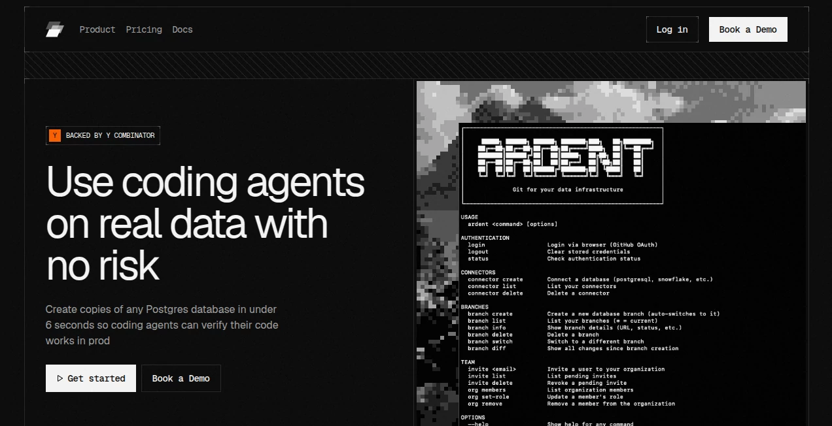The image size is (832, 426).
Task: Open the Product menu item
Action: tap(97, 29)
